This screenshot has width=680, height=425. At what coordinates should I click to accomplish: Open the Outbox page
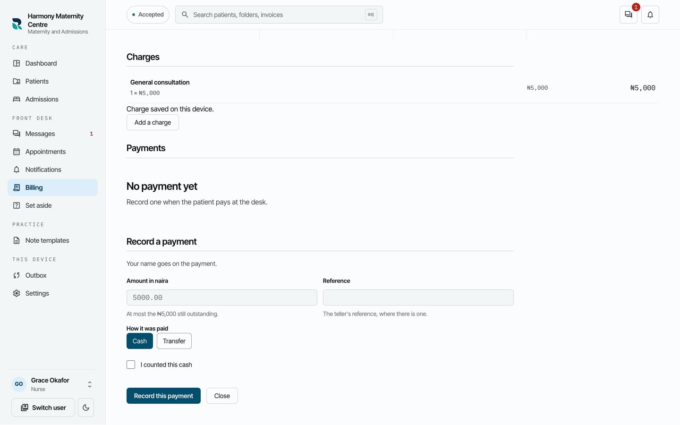52,275
